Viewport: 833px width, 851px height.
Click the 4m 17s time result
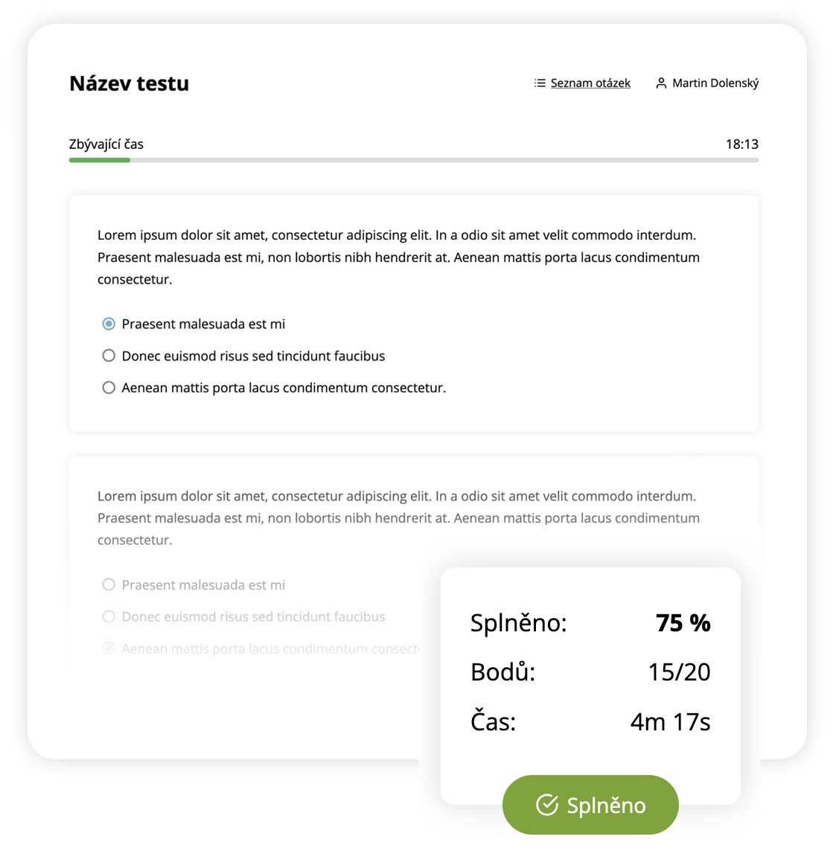click(x=670, y=722)
